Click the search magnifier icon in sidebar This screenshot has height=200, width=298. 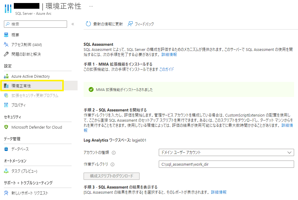(x=8, y=24)
